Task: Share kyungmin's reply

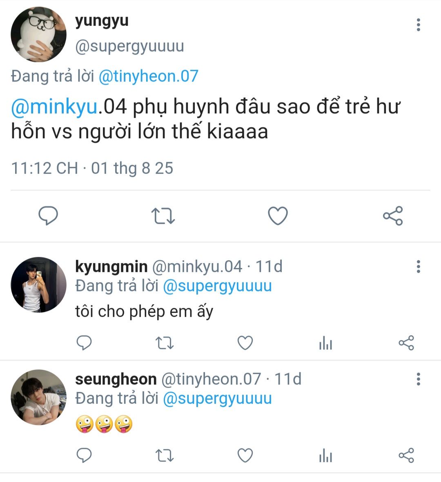Action: [x=406, y=343]
